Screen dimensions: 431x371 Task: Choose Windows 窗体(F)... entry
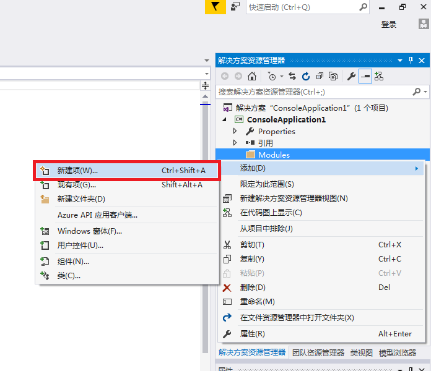(127, 231)
